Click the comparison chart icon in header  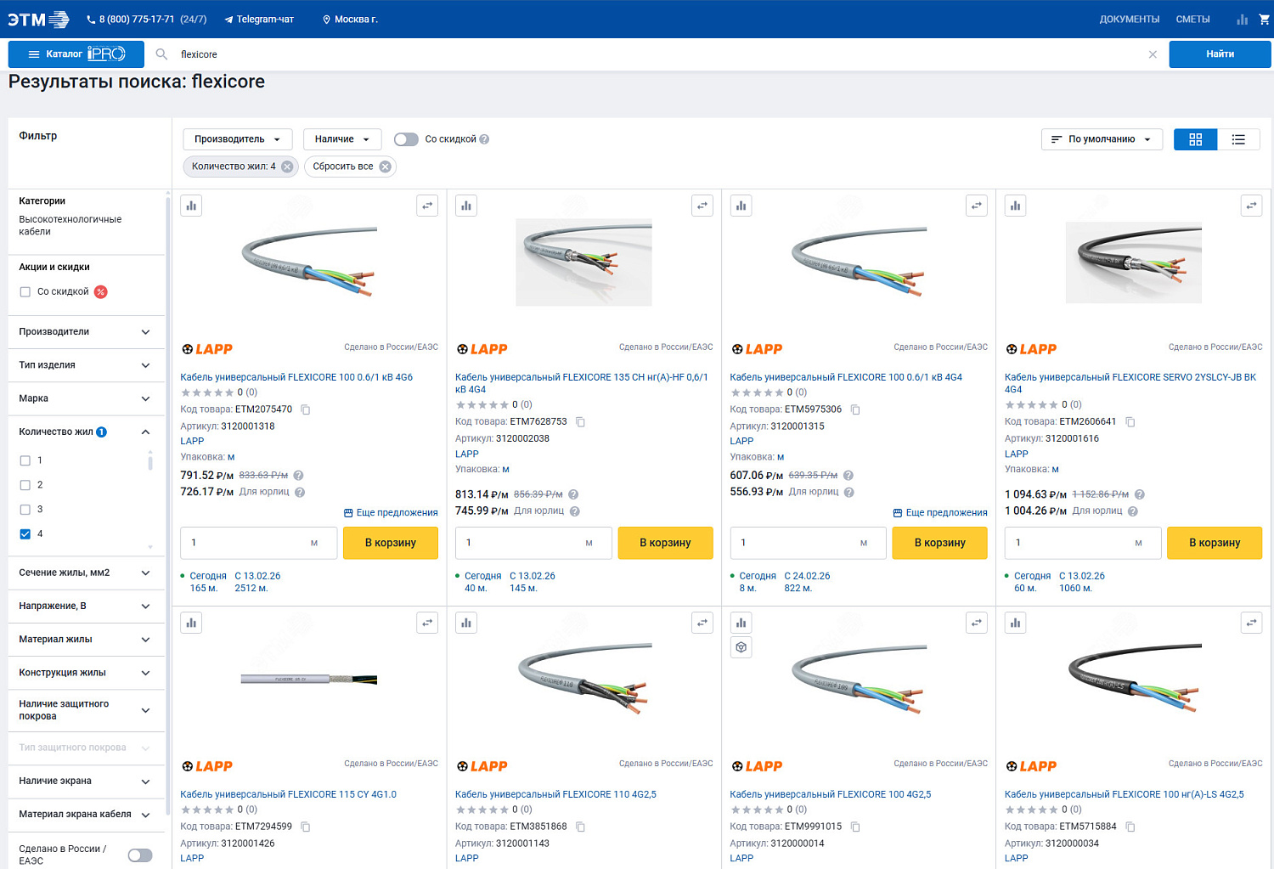coord(1242,19)
